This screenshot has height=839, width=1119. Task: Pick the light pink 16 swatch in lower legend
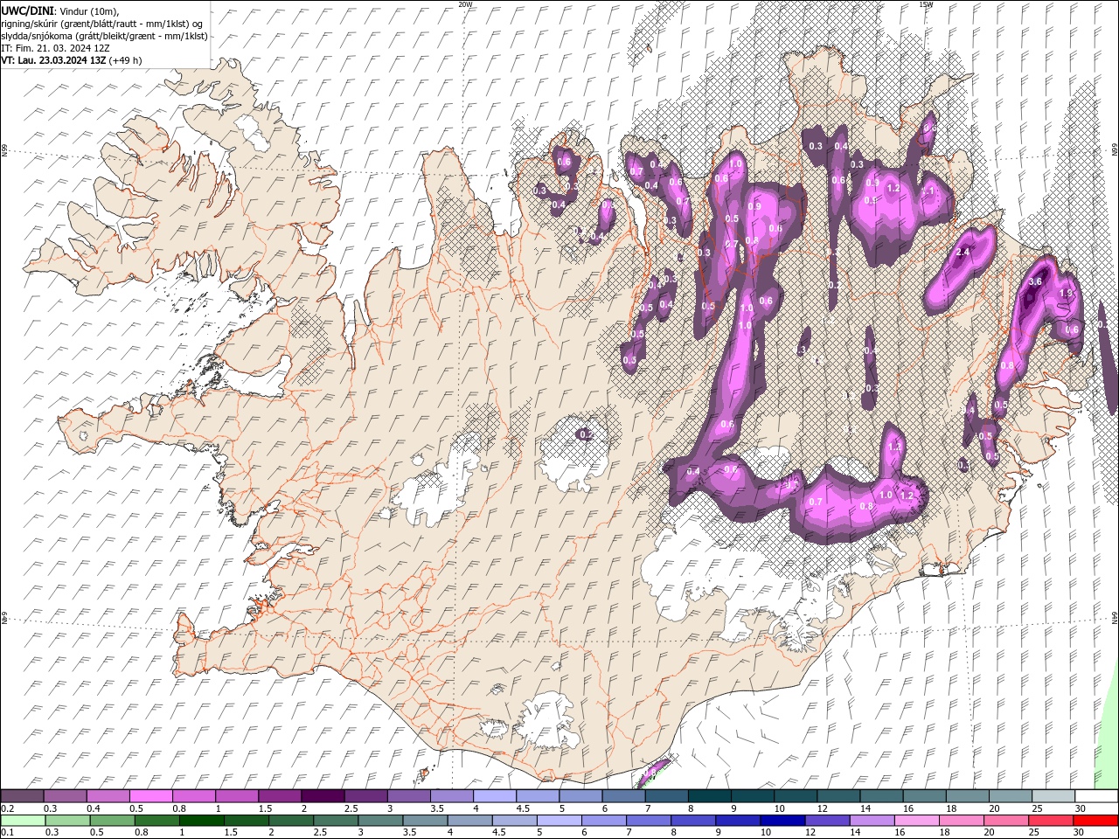(x=915, y=821)
